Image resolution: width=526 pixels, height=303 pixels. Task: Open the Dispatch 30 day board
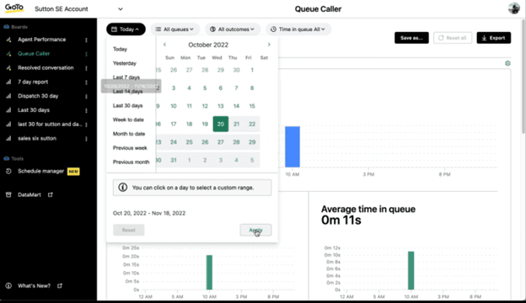[x=38, y=96]
